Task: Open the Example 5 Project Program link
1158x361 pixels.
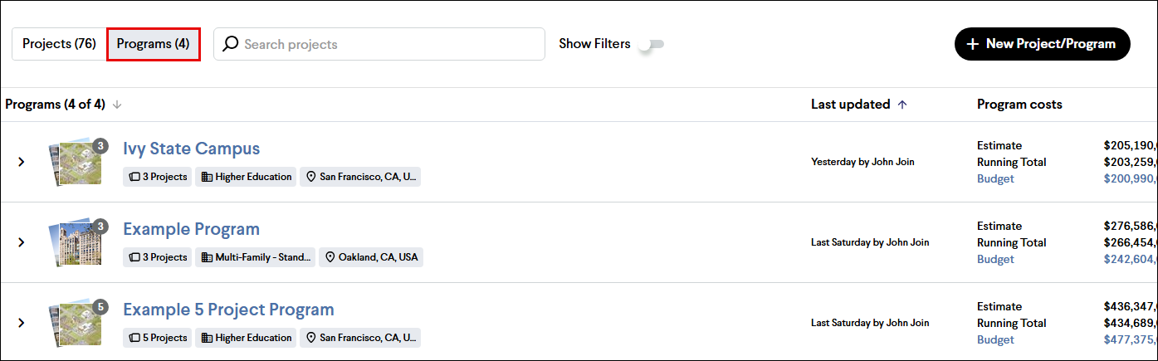Action: 228,310
